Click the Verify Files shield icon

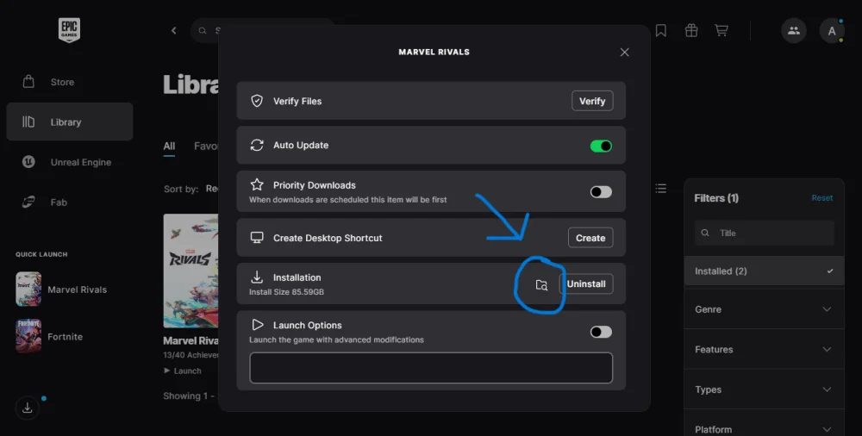tap(257, 101)
